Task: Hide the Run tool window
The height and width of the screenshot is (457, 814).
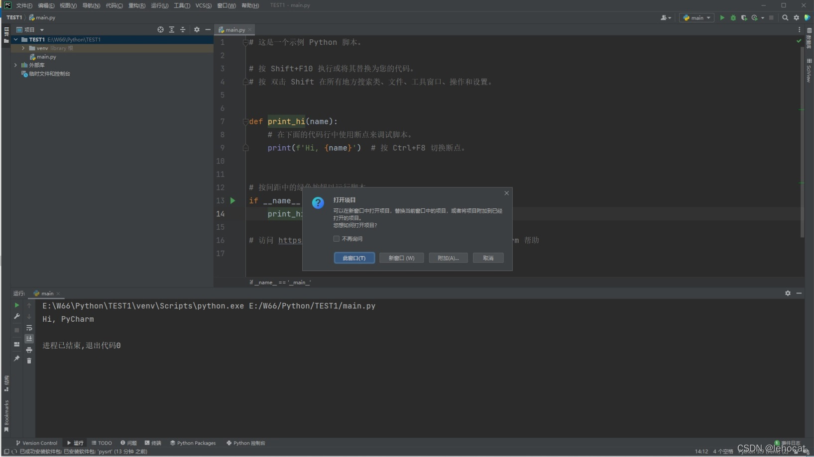Action: pyautogui.click(x=799, y=293)
